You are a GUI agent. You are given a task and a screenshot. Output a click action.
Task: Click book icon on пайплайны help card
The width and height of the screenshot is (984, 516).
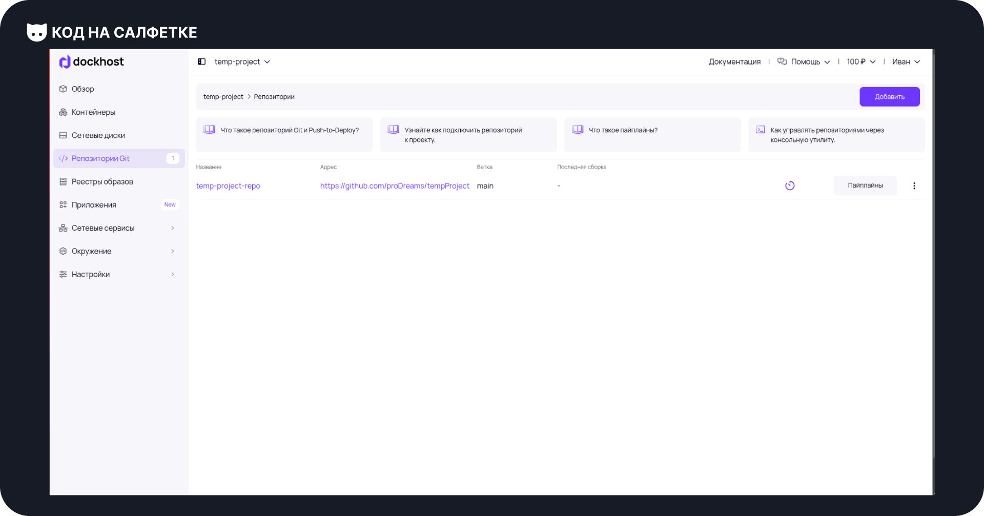click(578, 130)
